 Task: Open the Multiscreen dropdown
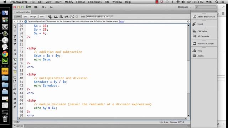[50, 17]
